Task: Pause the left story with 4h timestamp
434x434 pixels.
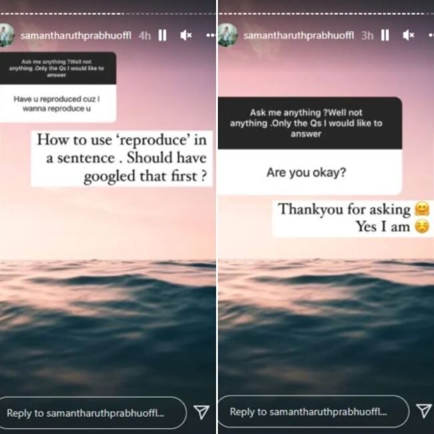Action: click(162, 35)
